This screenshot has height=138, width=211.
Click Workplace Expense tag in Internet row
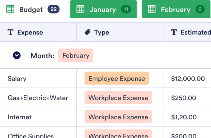(x=118, y=117)
